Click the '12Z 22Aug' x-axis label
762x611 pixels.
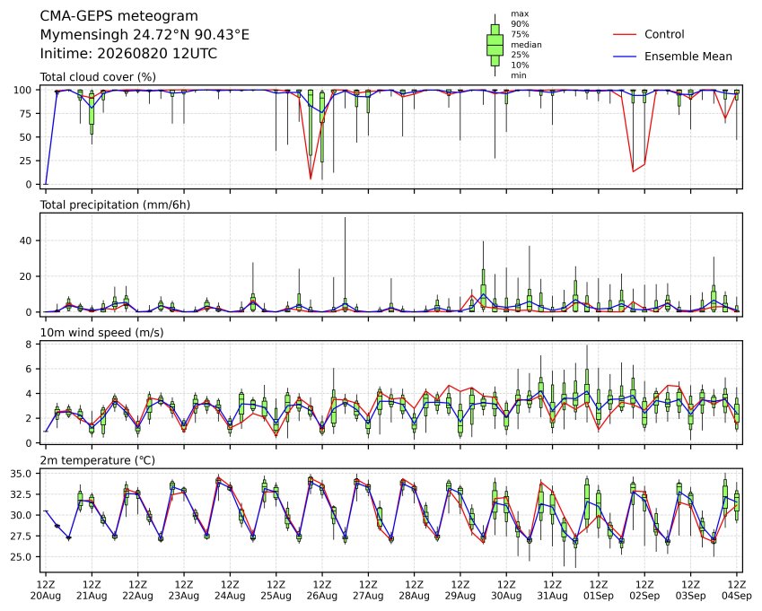pos(138,590)
